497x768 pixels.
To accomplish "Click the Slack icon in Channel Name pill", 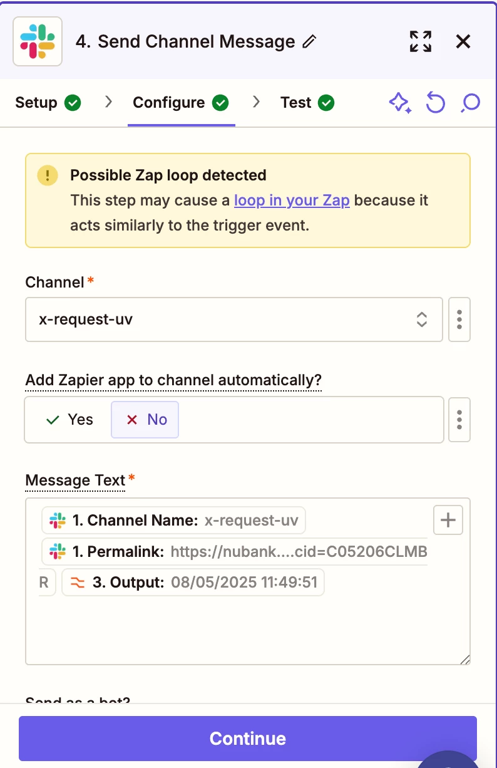I will 58,520.
